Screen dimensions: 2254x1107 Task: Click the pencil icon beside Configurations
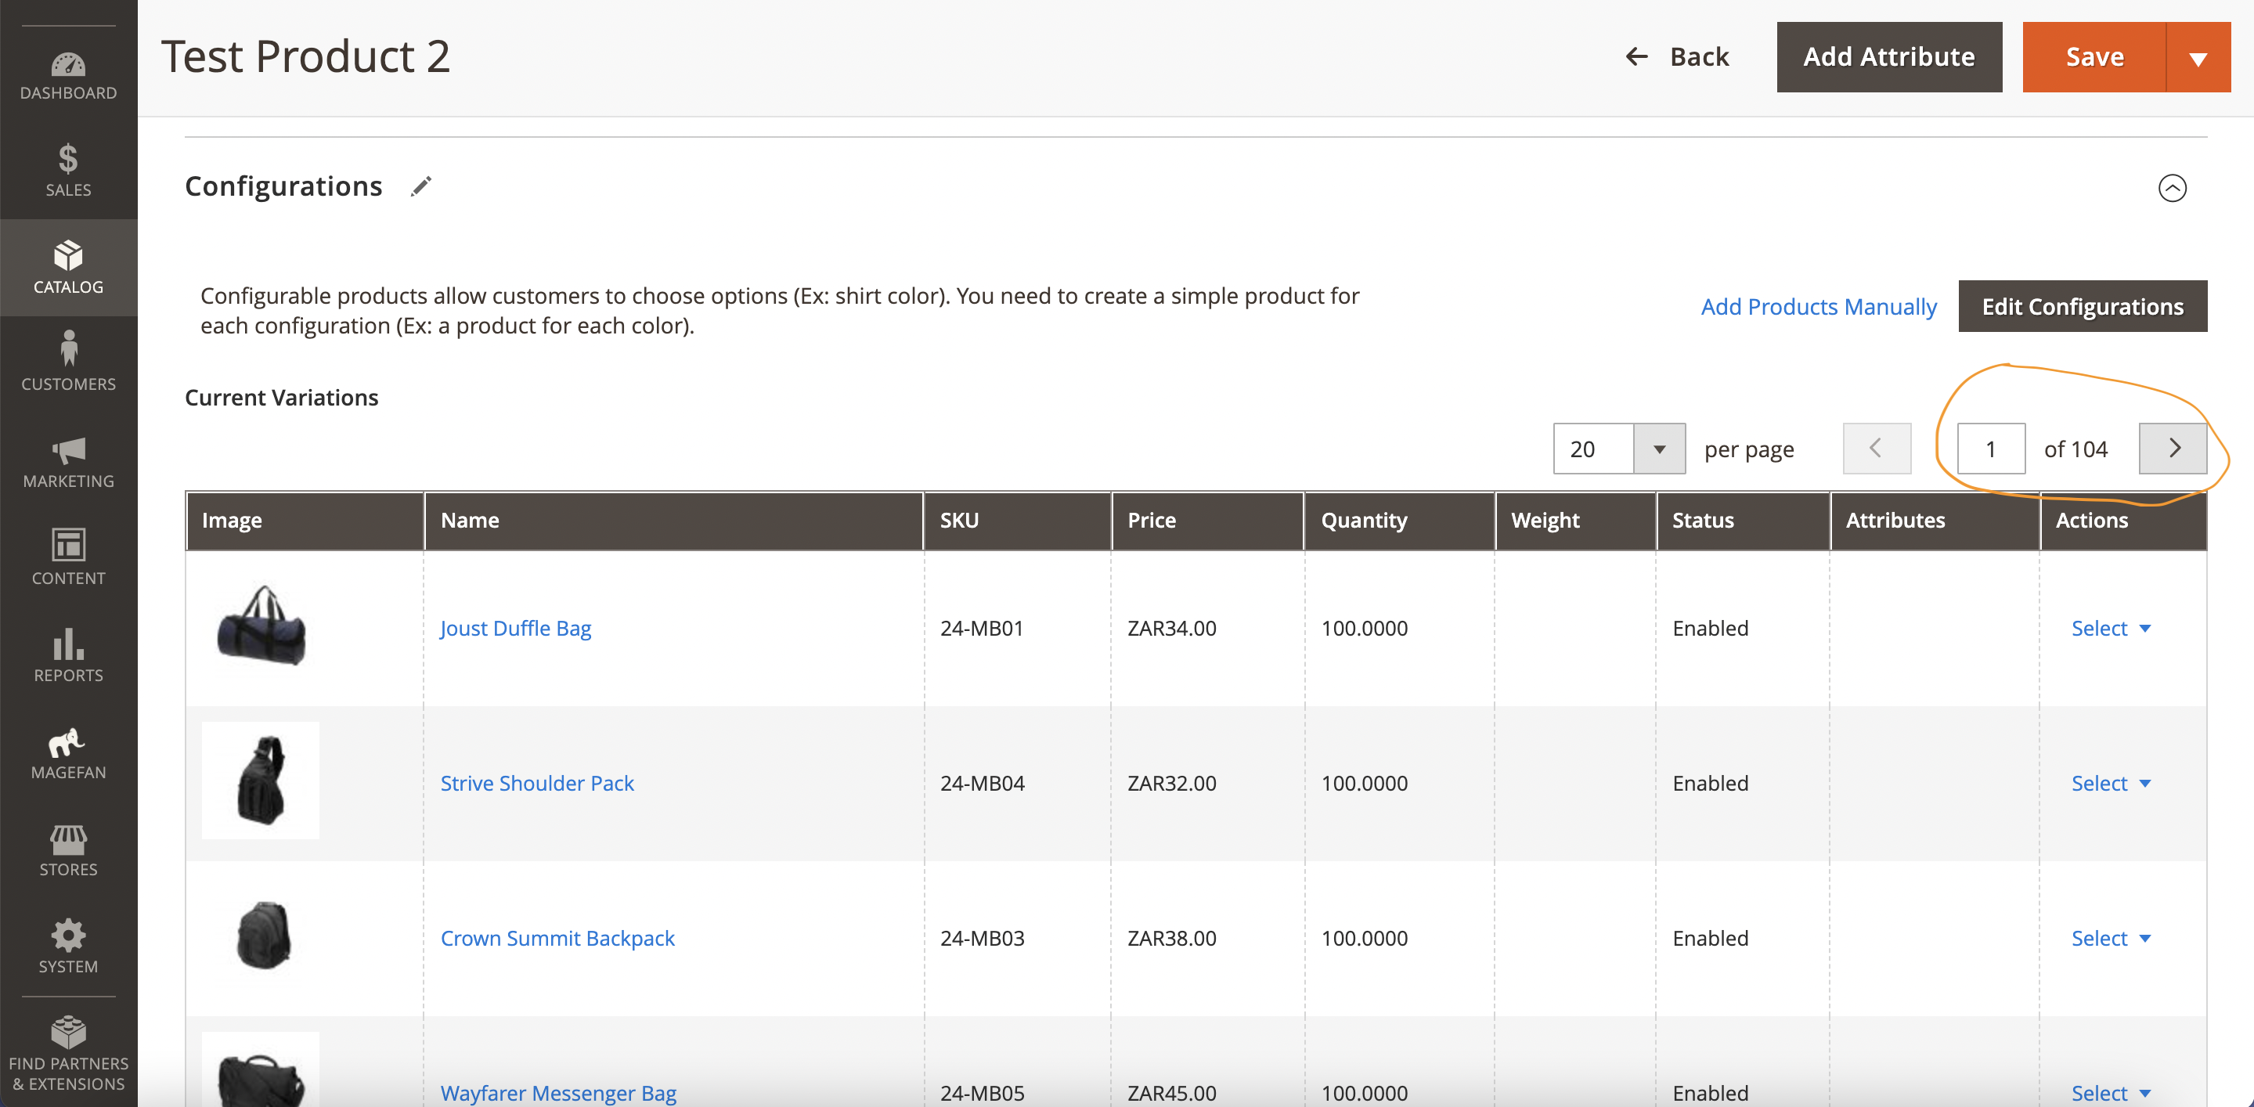[x=421, y=186]
